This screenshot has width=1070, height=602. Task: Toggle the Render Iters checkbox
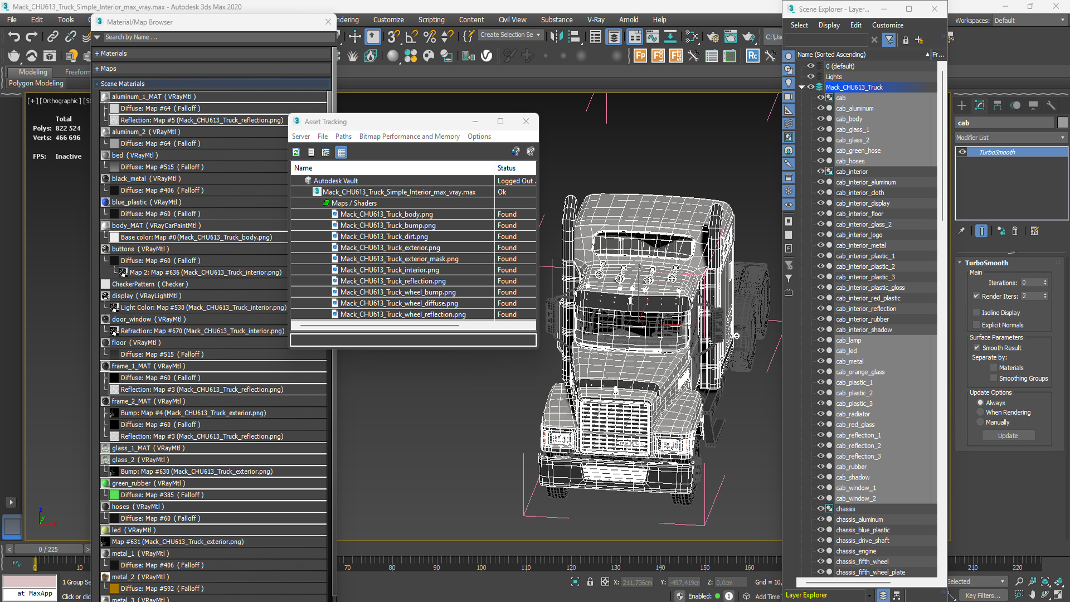pyautogui.click(x=976, y=296)
